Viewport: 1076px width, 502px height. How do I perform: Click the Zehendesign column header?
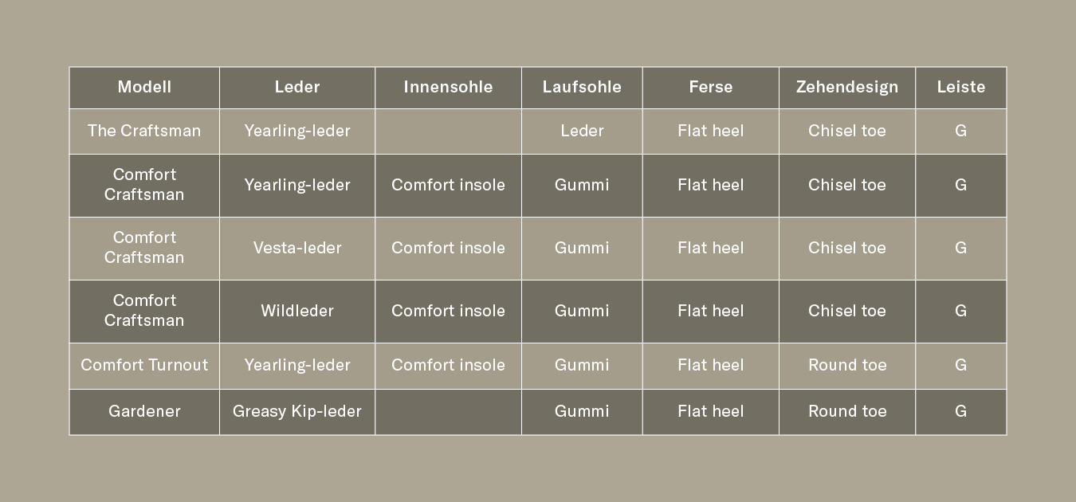point(846,87)
